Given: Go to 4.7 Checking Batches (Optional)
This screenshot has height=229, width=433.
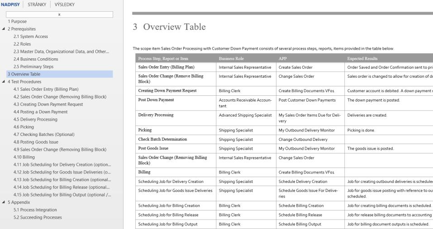Looking at the screenshot, I should [44, 134].
